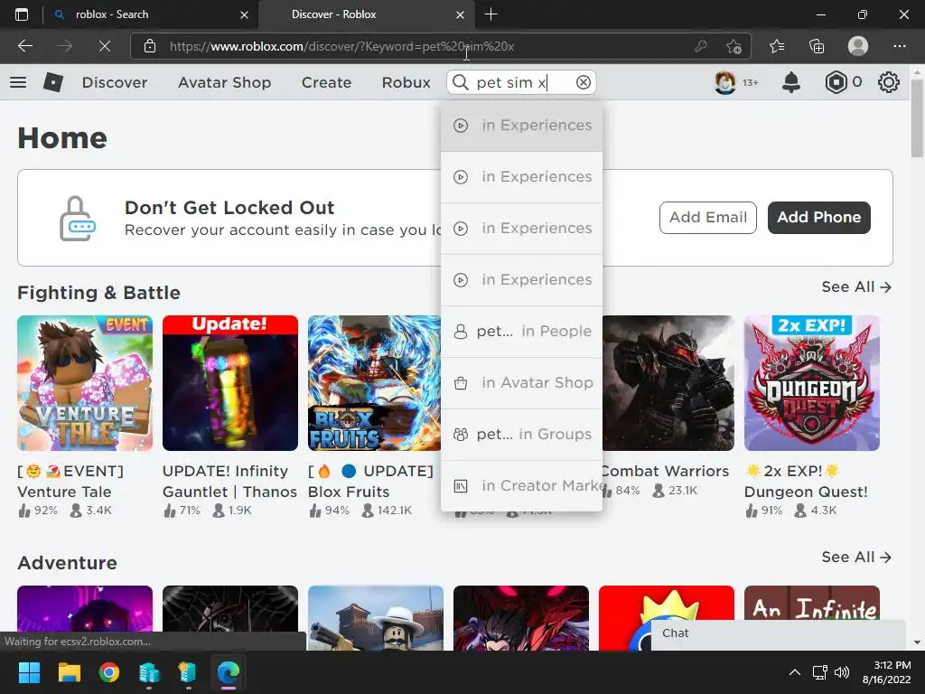This screenshot has width=925, height=694.
Task: Stop page loading with the X button
Action: 105,46
